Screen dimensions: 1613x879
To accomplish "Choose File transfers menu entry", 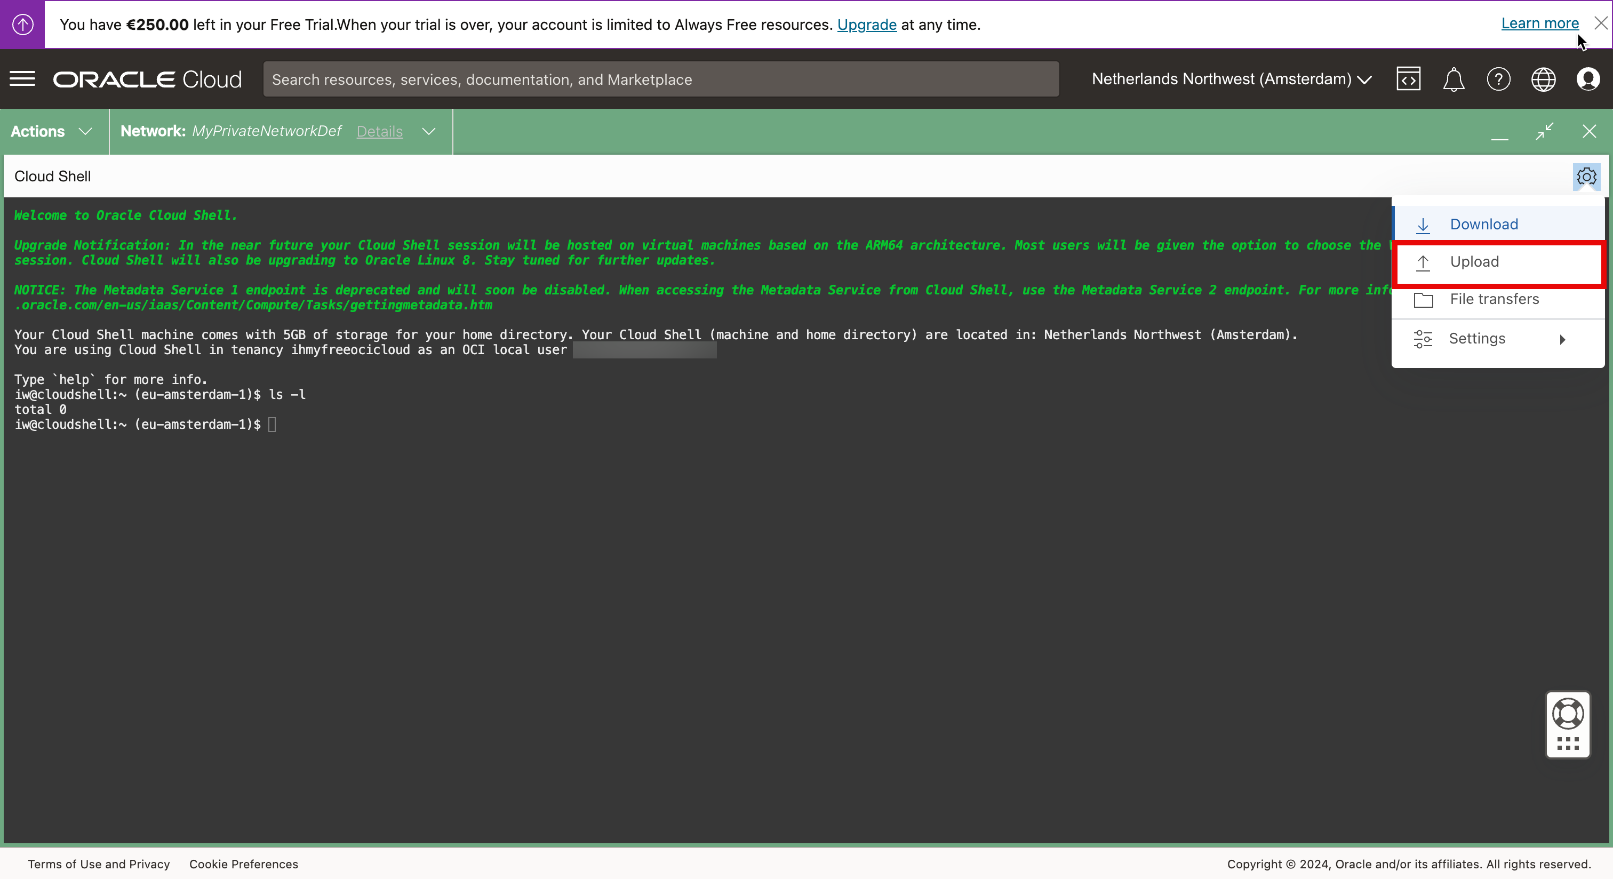I will pyautogui.click(x=1494, y=299).
